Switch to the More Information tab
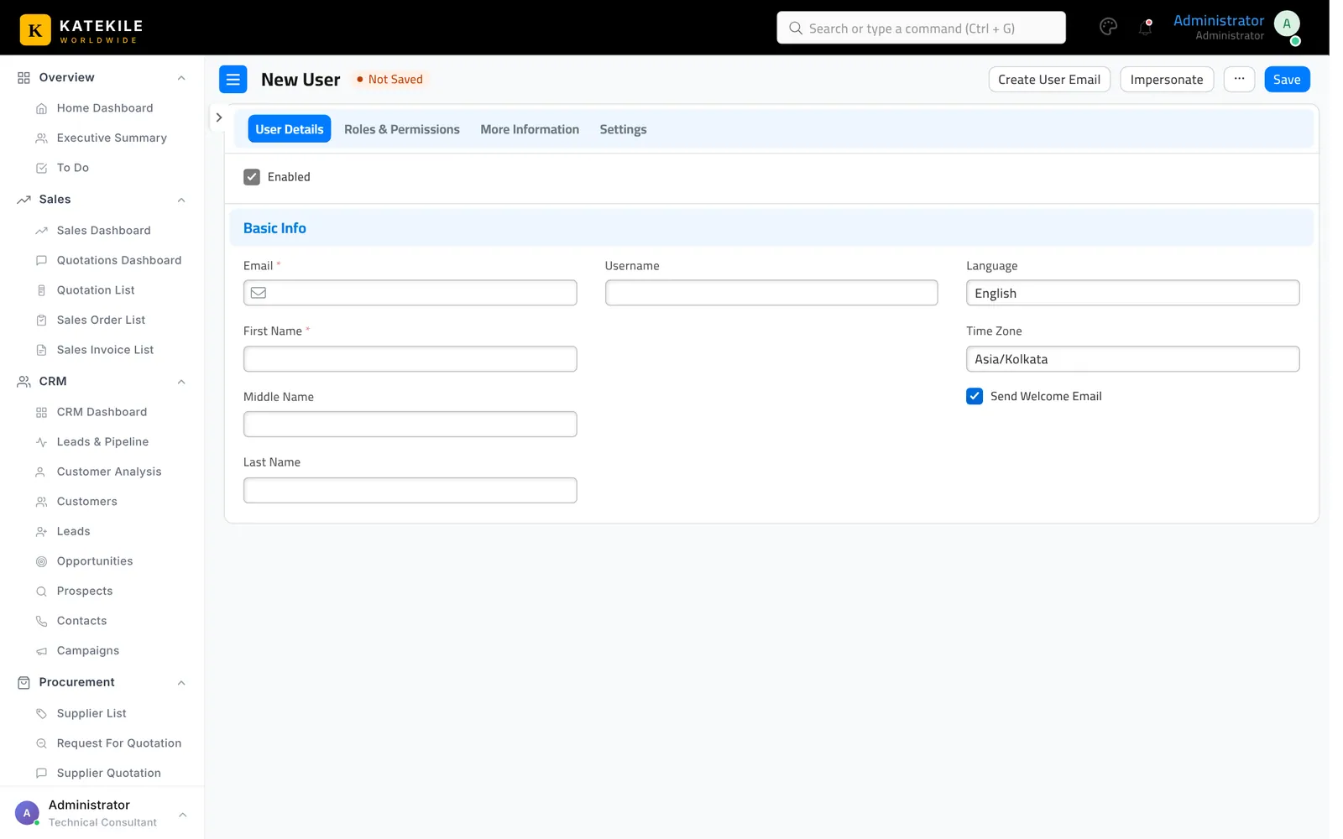Viewport: 1343px width, 839px height. [530, 129]
